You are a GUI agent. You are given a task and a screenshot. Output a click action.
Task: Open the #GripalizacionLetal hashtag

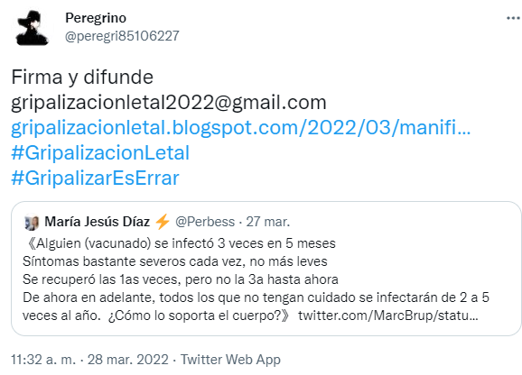point(100,152)
